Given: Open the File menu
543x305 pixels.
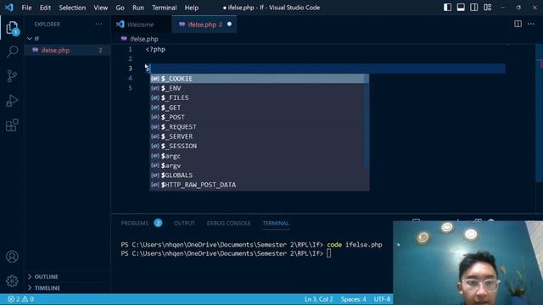Looking at the screenshot, I should point(26,8).
